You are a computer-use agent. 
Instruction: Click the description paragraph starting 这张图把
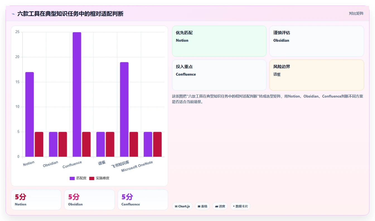click(268, 99)
